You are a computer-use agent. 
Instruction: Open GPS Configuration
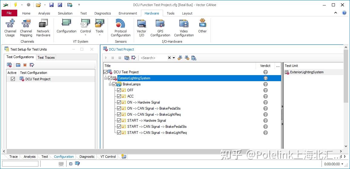click(160, 28)
